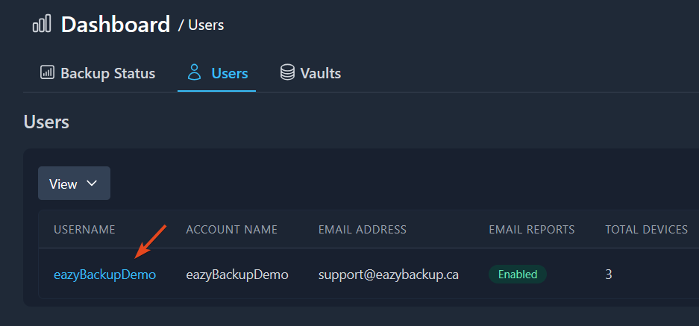Click the chevron arrow beside View
699x326 pixels.
click(x=93, y=184)
